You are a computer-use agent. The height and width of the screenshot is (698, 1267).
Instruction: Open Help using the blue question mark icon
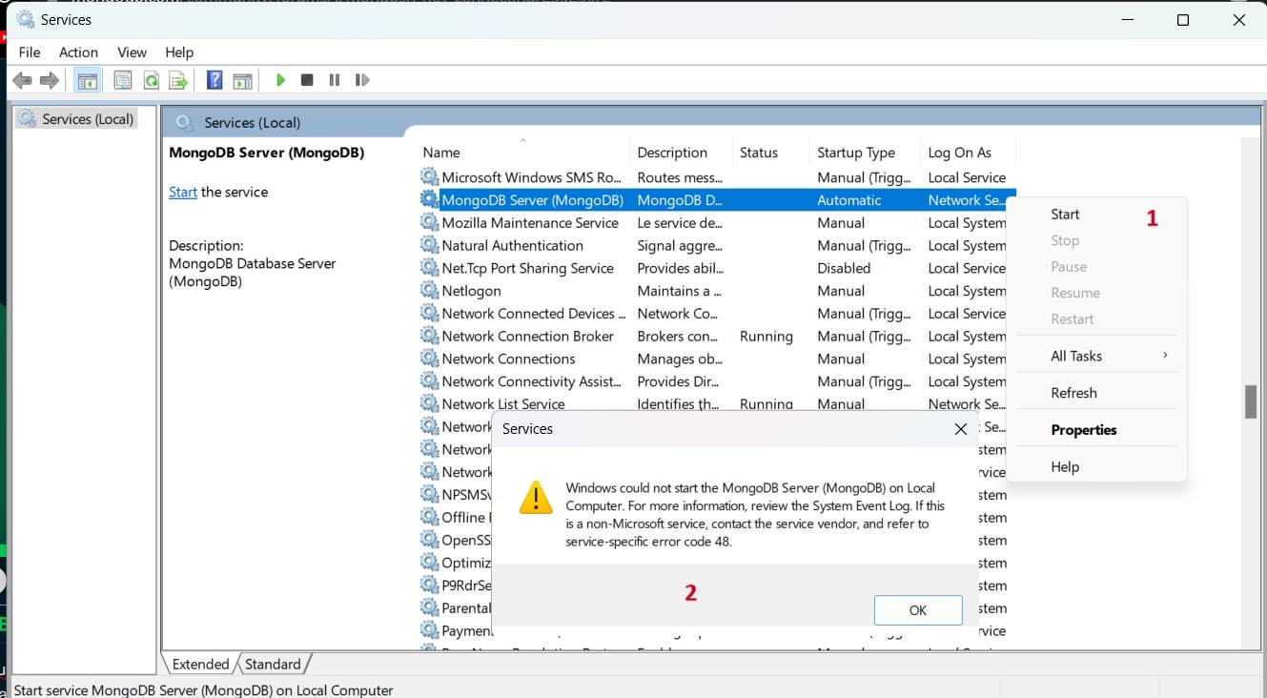click(215, 81)
